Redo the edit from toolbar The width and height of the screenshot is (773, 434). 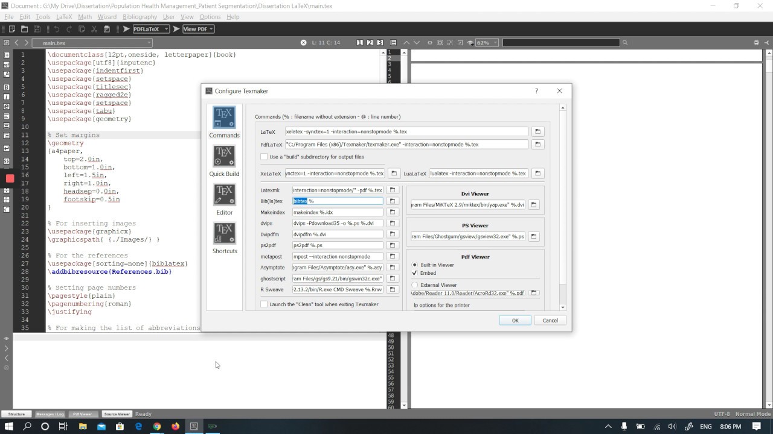[69, 29]
